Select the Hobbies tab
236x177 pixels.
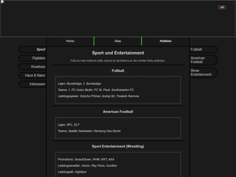(166, 41)
